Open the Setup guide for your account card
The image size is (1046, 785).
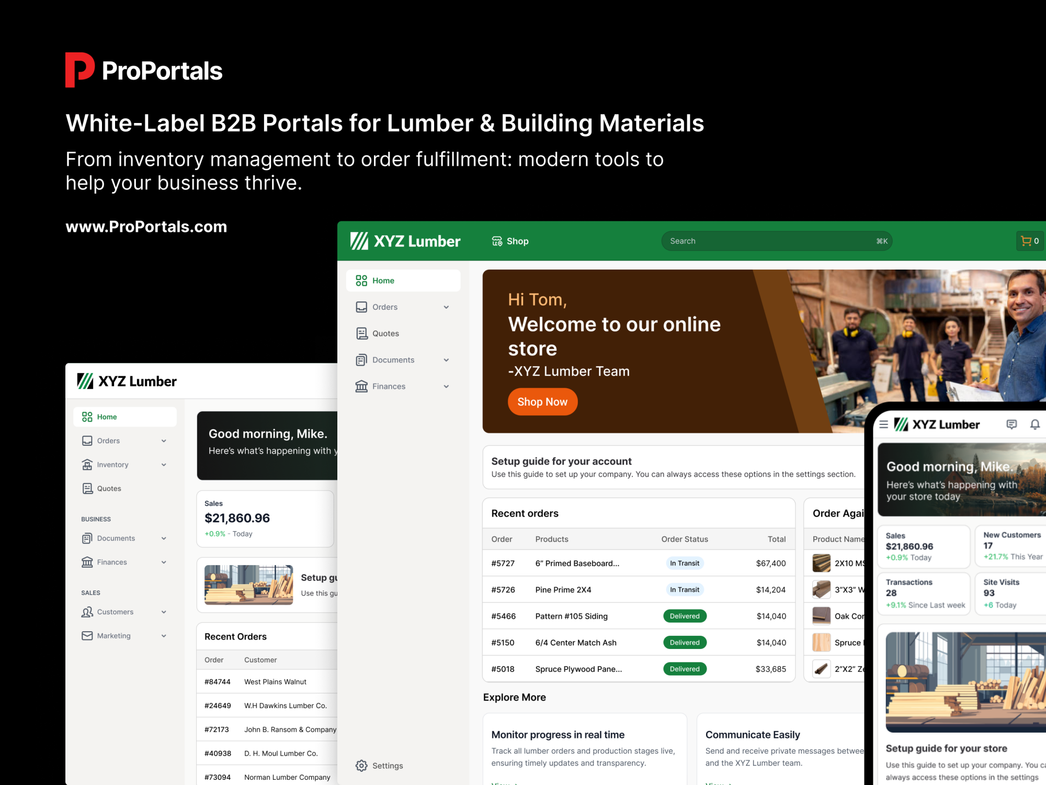(x=674, y=467)
